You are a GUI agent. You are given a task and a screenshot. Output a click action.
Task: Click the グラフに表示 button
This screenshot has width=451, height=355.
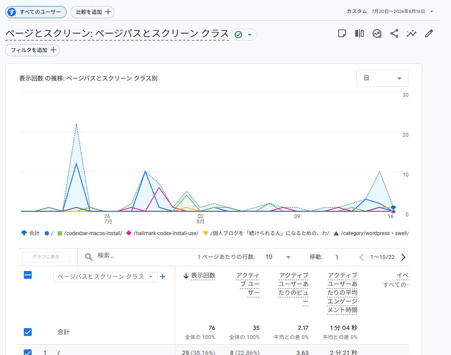[46, 257]
